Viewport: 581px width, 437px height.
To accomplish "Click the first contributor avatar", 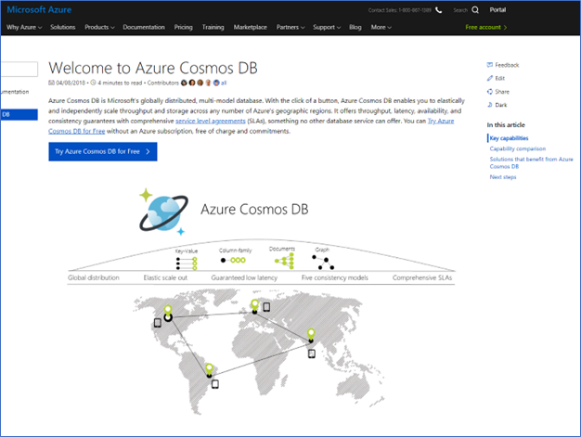I will click(x=184, y=83).
